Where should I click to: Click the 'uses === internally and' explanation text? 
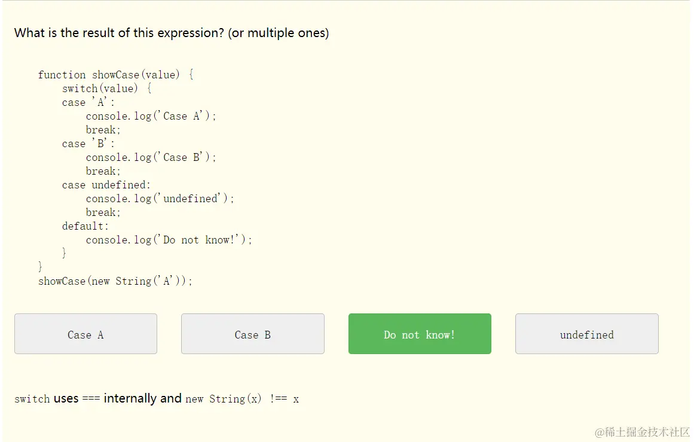117,398
